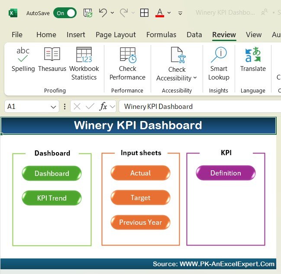Open the Redo history dropdown arrow
The height and width of the screenshot is (274, 281).
point(133,13)
